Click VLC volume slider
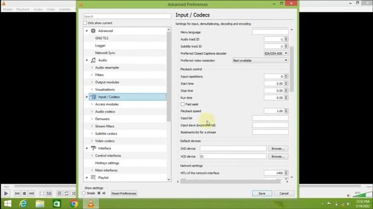 click(x=363, y=194)
